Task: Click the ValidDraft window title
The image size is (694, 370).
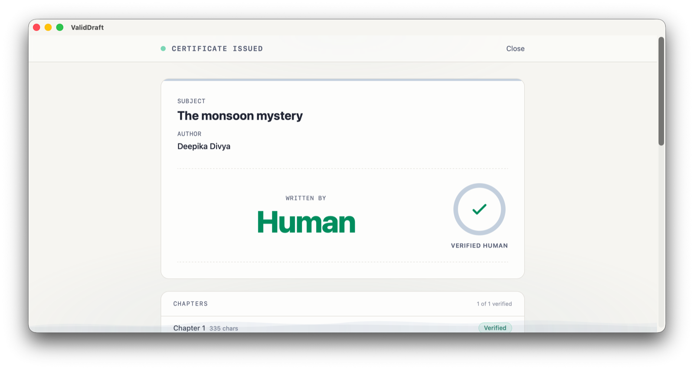Action: [87, 27]
